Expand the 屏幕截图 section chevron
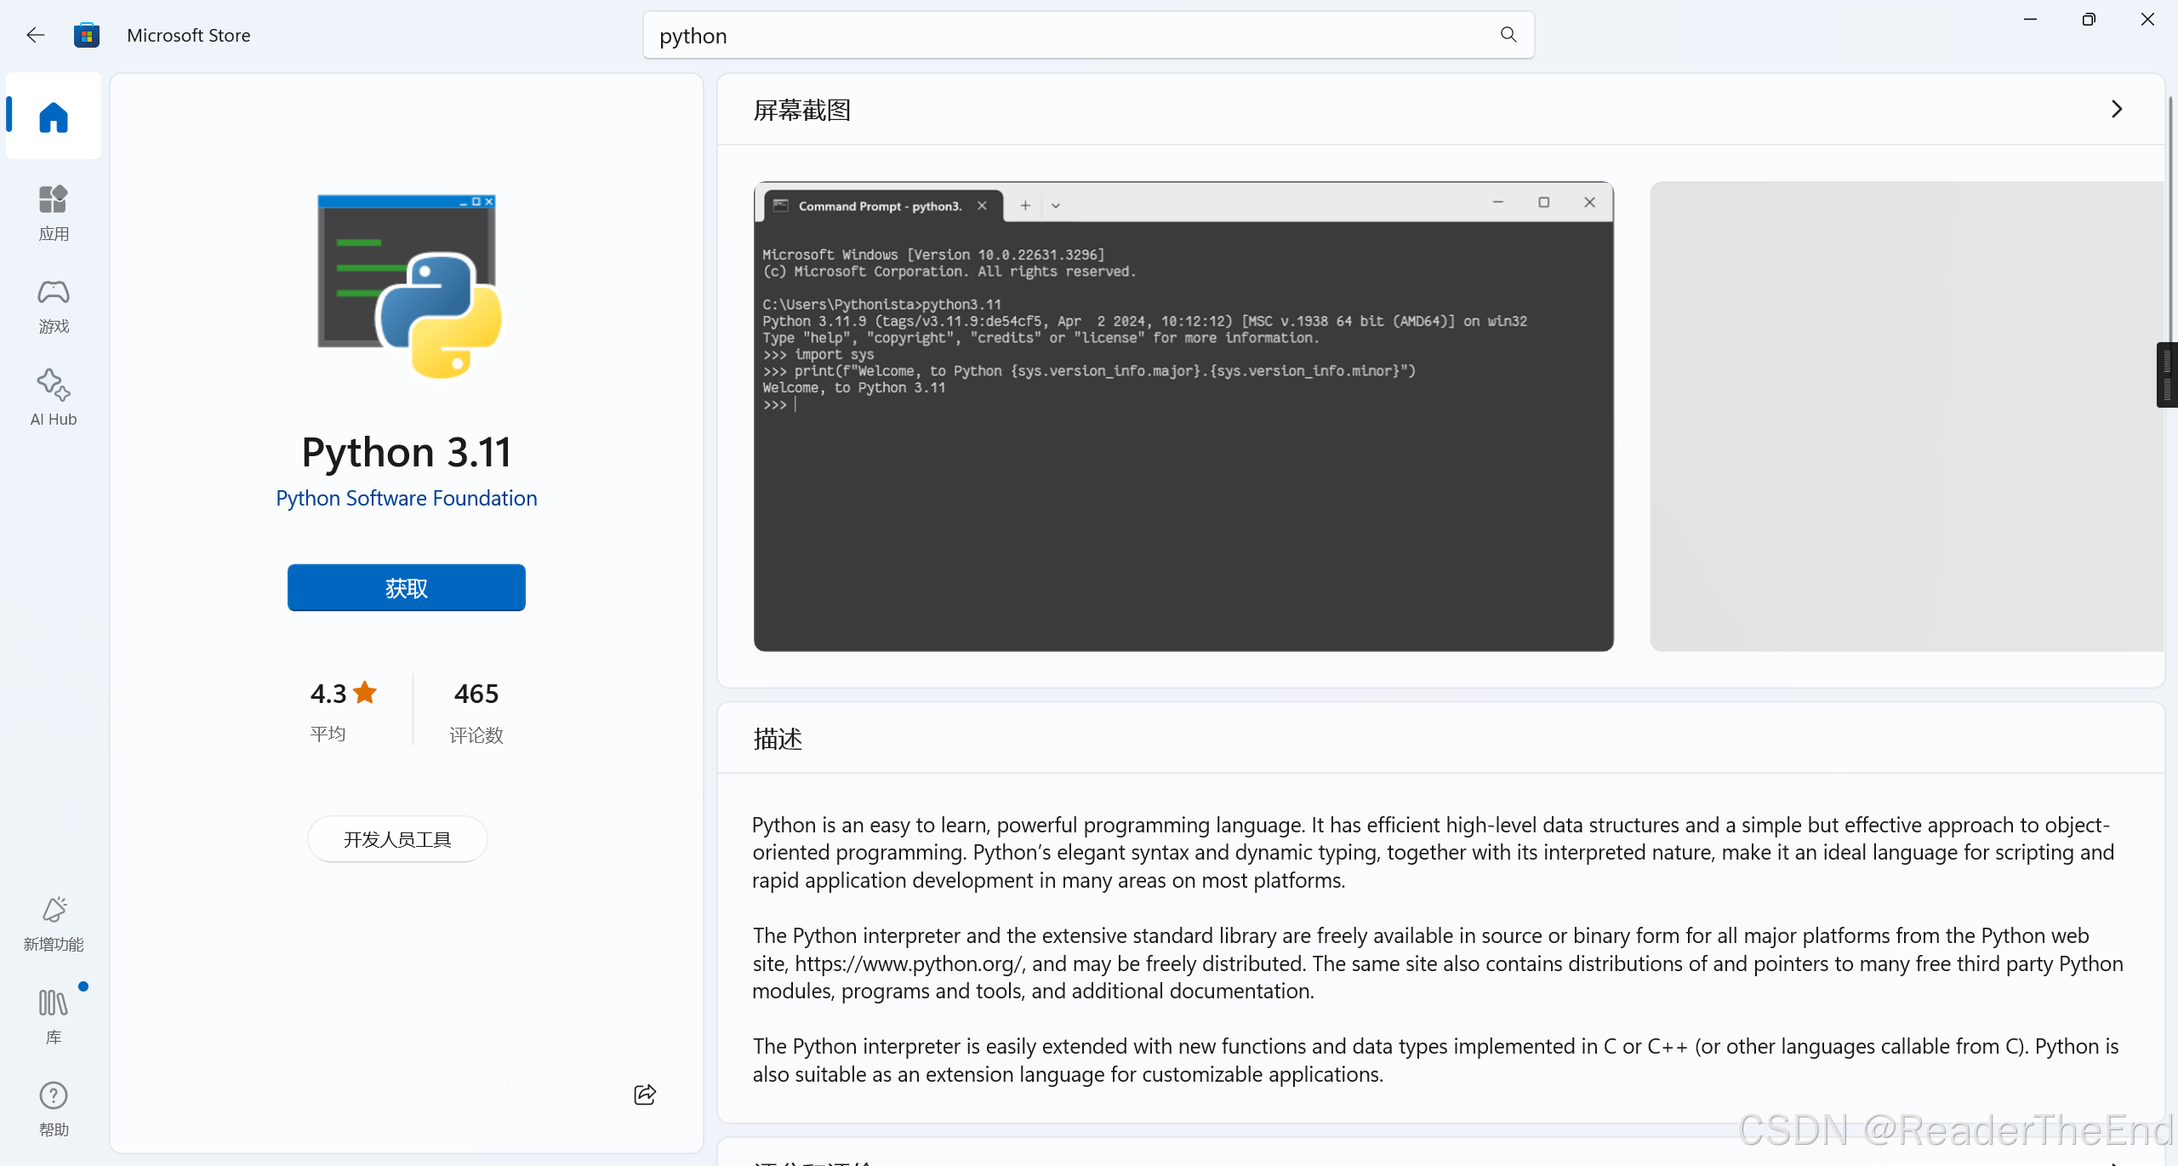This screenshot has height=1166, width=2178. click(2117, 109)
